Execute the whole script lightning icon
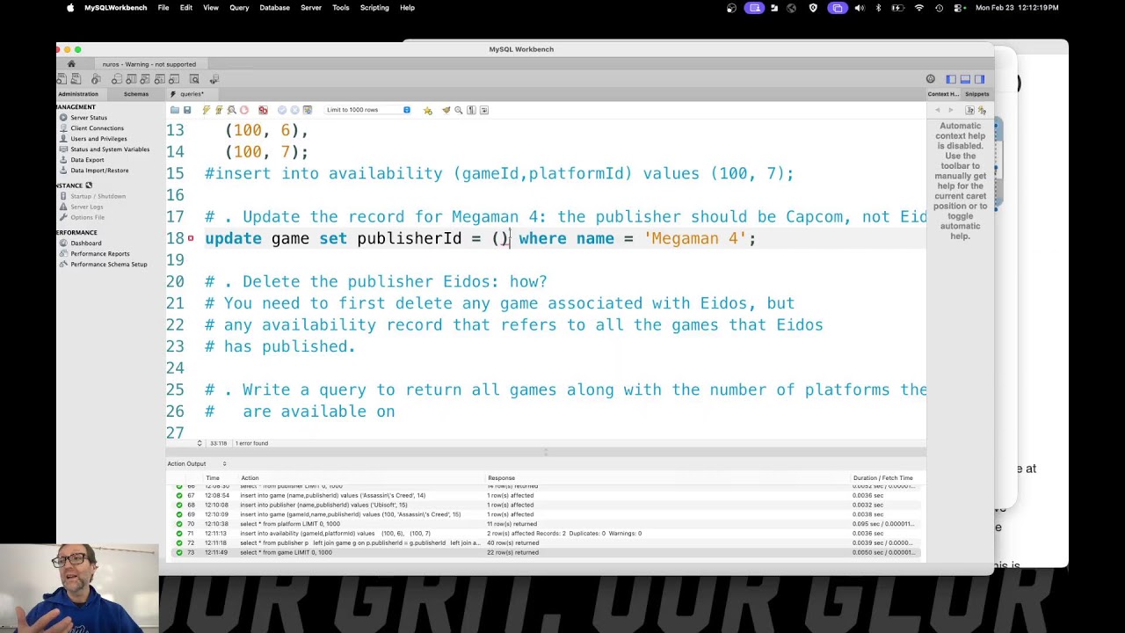This screenshot has width=1125, height=633. [207, 110]
